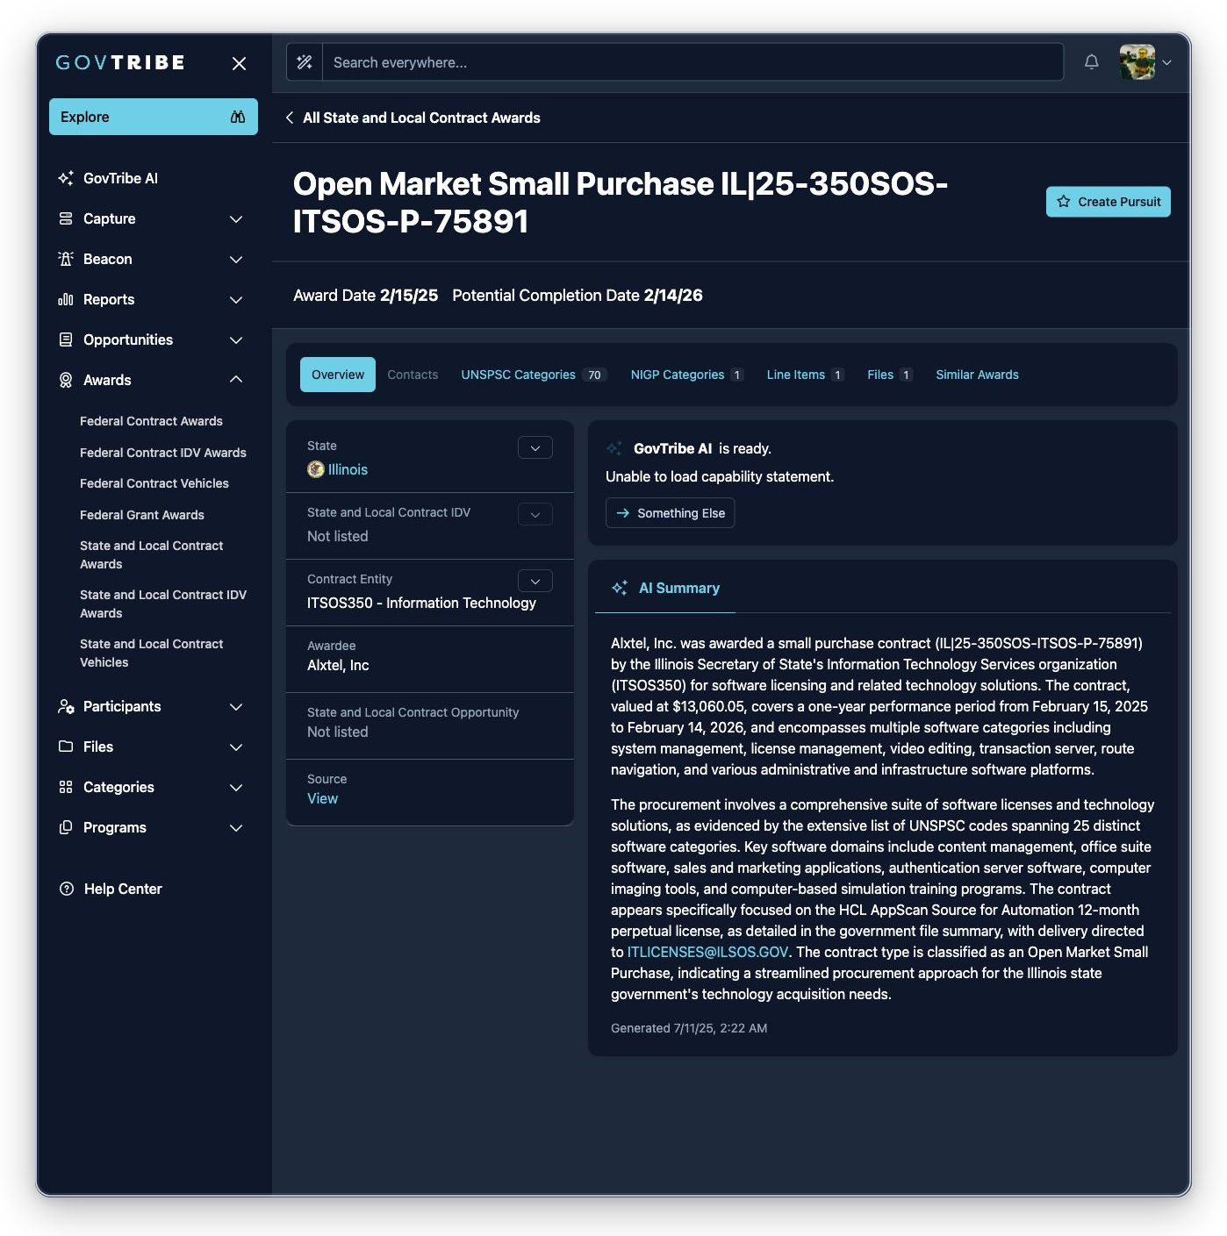
Task: Open Federal Contract IDV Awards
Action: (163, 453)
